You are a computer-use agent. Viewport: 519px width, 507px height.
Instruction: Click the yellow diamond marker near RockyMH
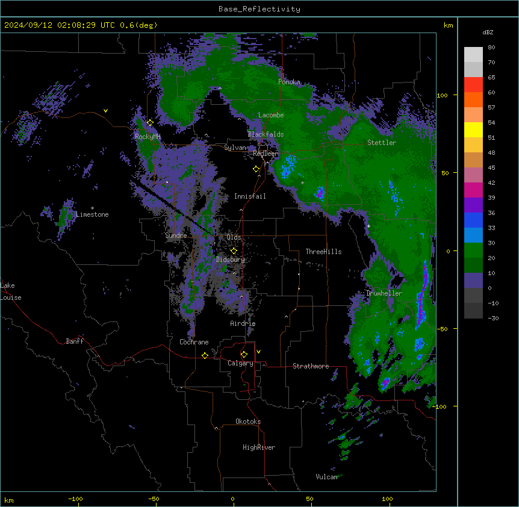[150, 123]
